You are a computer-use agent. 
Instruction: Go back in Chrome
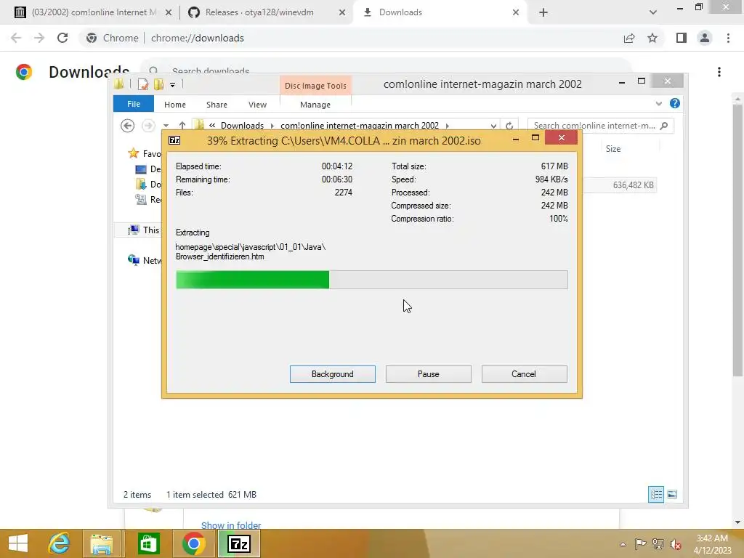pos(16,38)
